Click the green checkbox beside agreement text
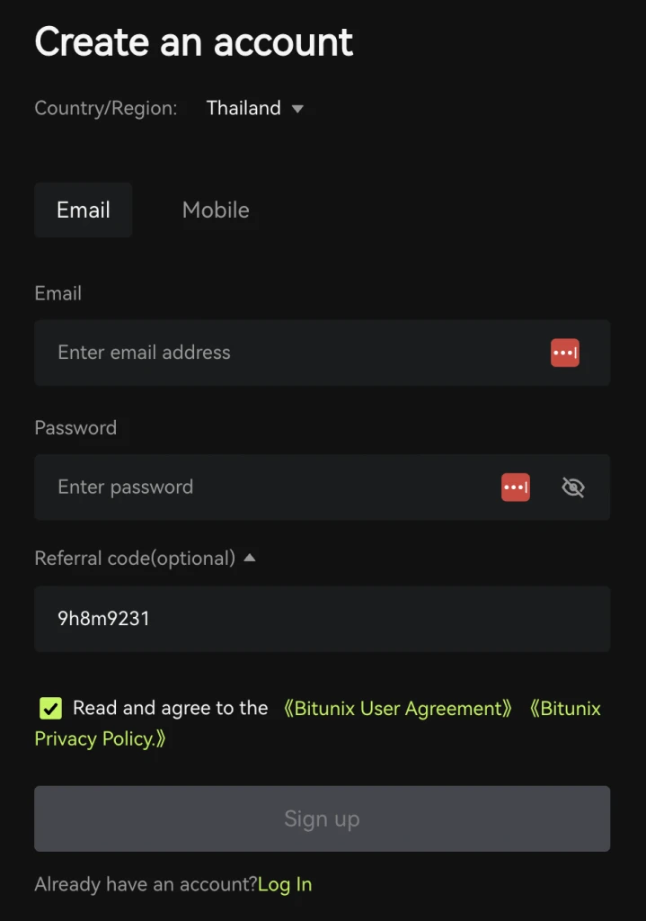Viewport: 646px width, 921px height. (x=50, y=708)
